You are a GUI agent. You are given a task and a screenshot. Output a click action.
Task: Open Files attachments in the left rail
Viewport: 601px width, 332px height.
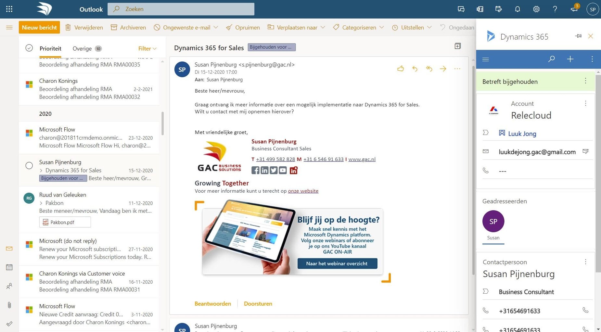(9, 305)
